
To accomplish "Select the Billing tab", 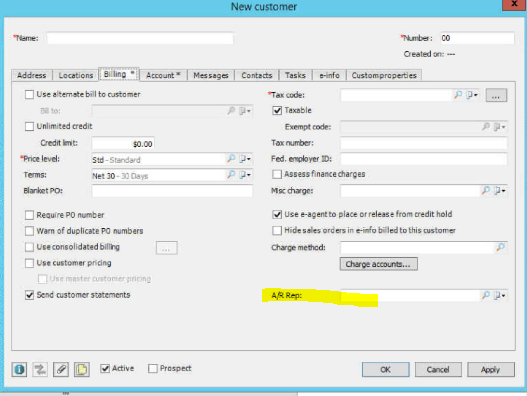I will click(x=119, y=74).
